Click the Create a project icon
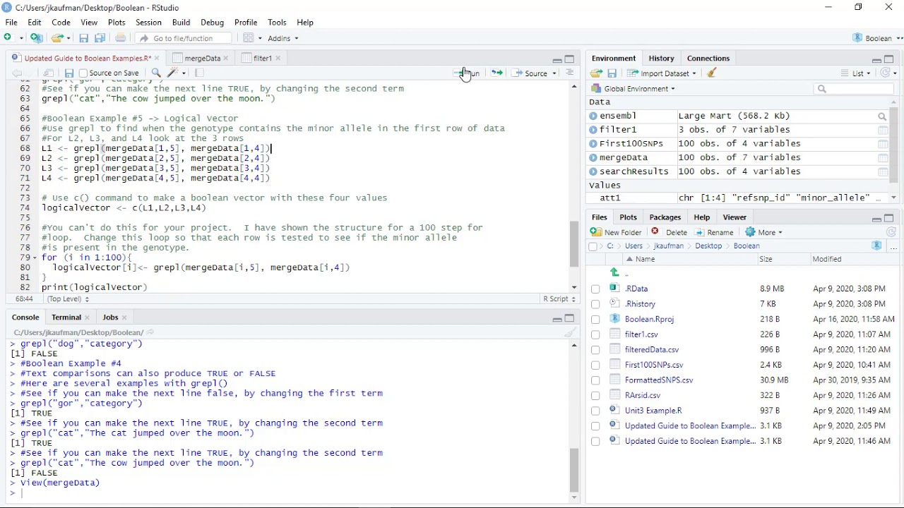Screen dimensions: 904x508 coord(37,38)
